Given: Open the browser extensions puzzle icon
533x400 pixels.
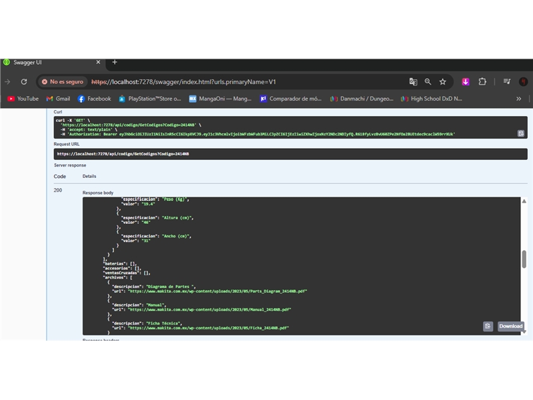Looking at the screenshot, I should click(482, 82).
